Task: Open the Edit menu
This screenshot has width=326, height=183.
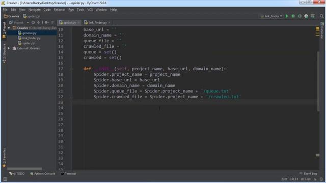Action: click(x=13, y=10)
